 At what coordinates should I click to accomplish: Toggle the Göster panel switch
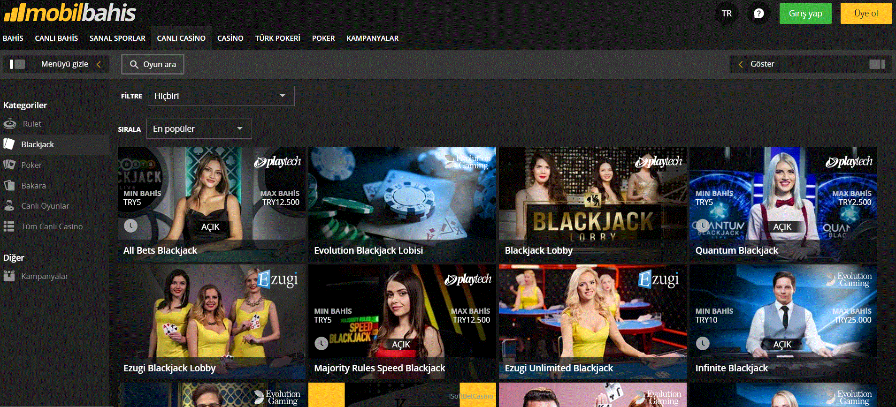pos(876,64)
